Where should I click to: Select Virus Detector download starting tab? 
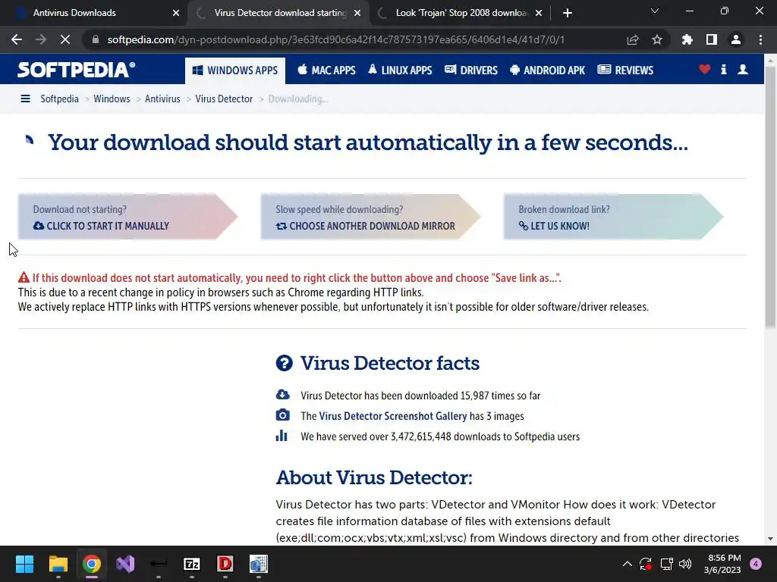tap(278, 13)
